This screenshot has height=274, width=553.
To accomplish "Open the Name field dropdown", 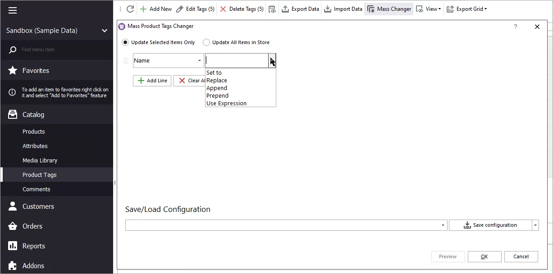I will (200, 60).
